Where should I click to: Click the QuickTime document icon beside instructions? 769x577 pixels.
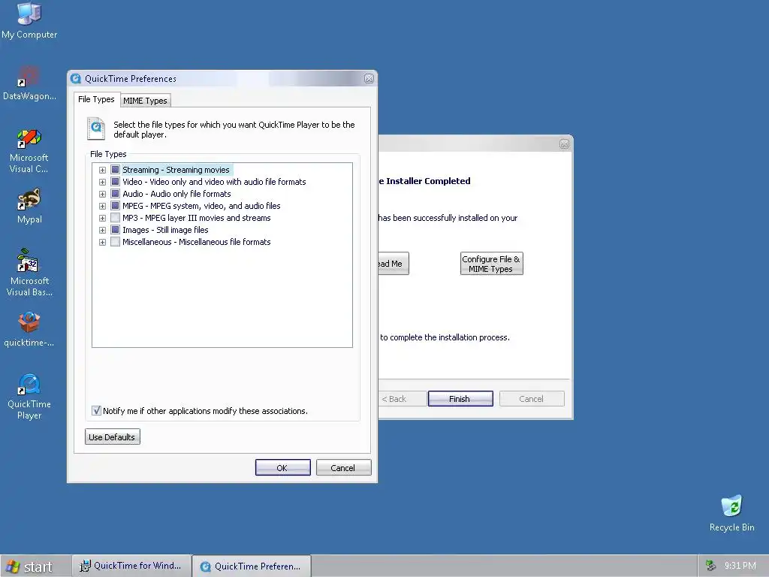coord(96,128)
